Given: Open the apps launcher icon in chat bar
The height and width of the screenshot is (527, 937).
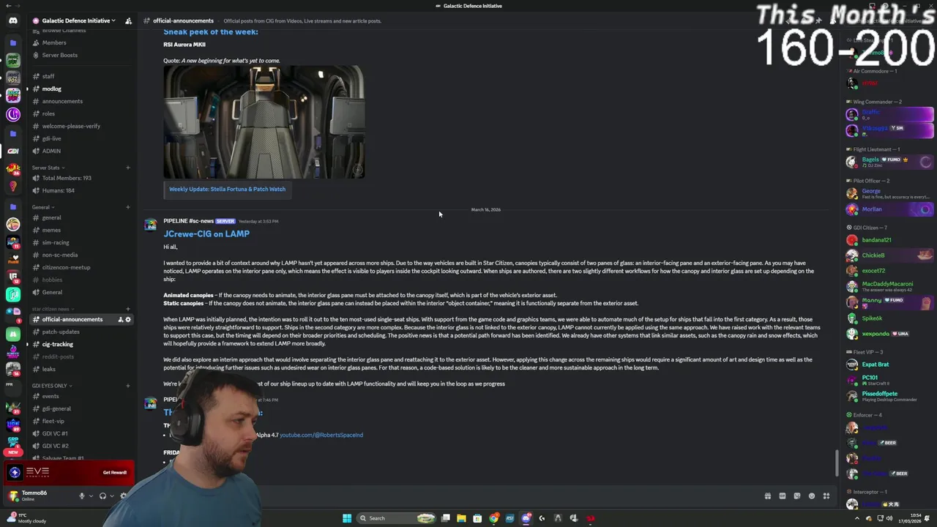Looking at the screenshot, I should pyautogui.click(x=826, y=496).
